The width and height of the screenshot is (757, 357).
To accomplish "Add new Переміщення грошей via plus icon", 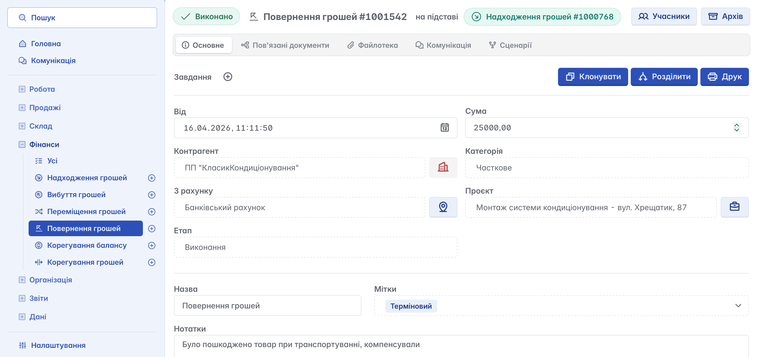I will [152, 211].
